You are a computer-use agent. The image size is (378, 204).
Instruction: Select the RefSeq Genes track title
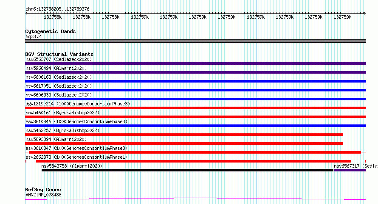pyautogui.click(x=43, y=190)
